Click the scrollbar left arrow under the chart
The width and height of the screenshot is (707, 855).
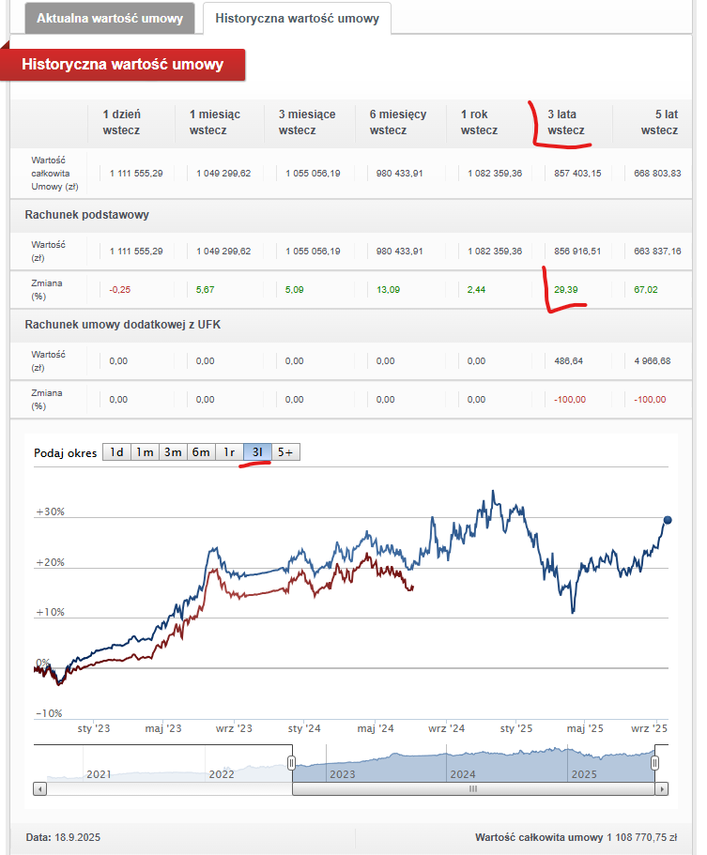[x=38, y=789]
